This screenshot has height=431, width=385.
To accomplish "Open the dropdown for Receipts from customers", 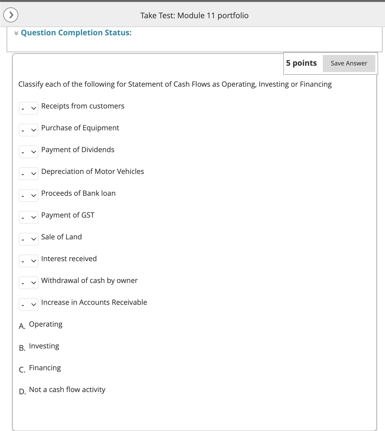I will (x=28, y=108).
